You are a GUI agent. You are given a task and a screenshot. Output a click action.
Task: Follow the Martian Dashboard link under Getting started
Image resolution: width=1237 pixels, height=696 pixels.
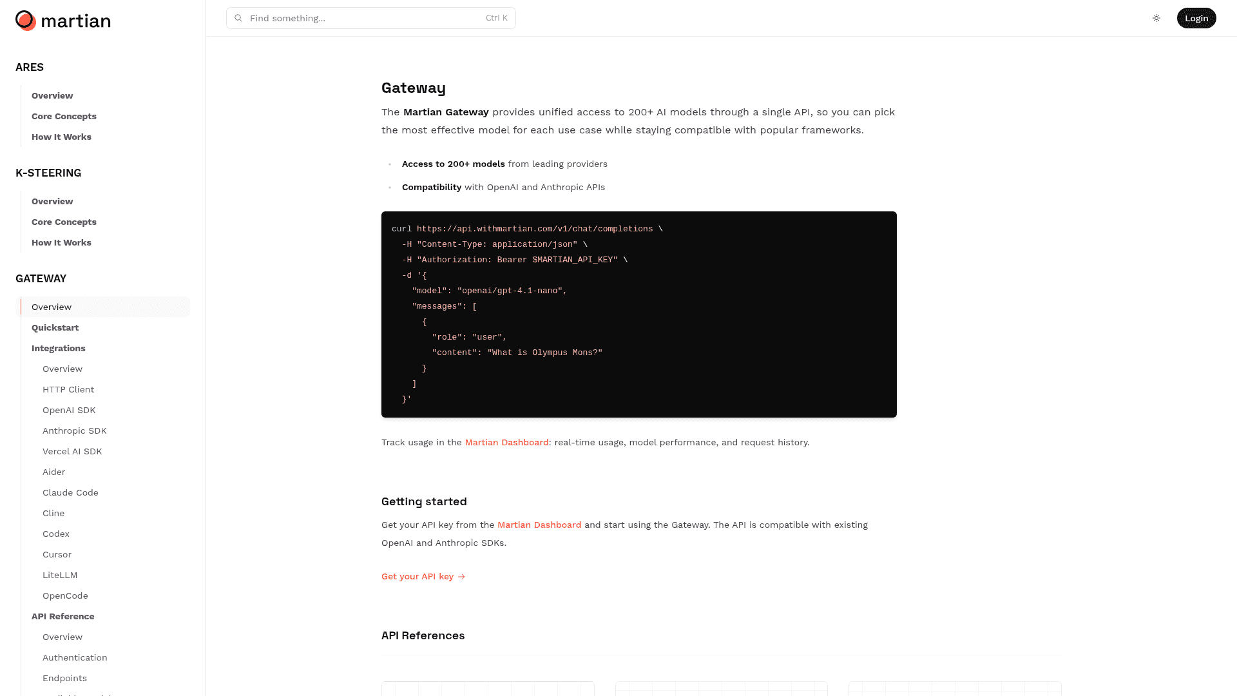pyautogui.click(x=539, y=525)
